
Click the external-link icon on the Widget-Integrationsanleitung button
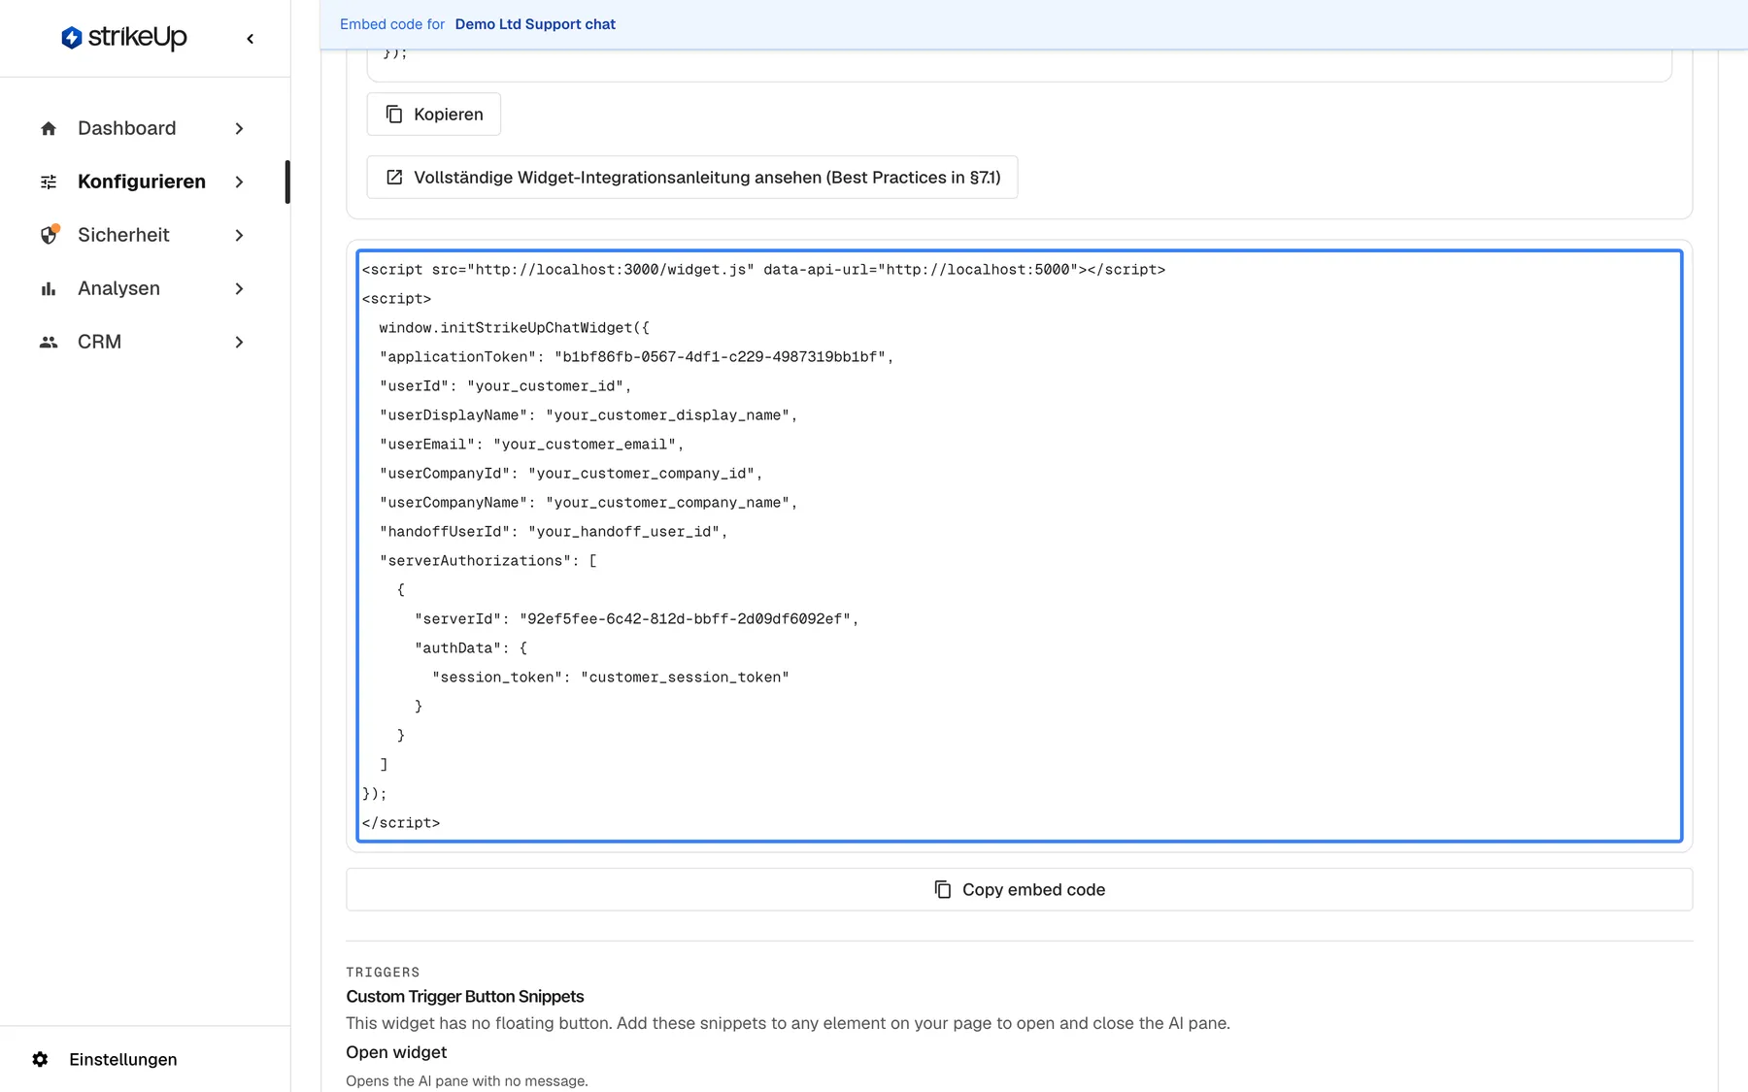click(394, 178)
